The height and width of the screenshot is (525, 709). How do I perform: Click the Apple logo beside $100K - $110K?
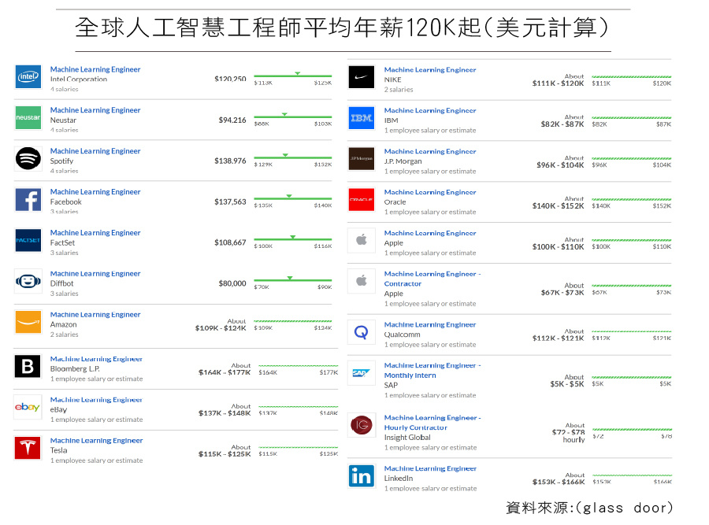[362, 240]
